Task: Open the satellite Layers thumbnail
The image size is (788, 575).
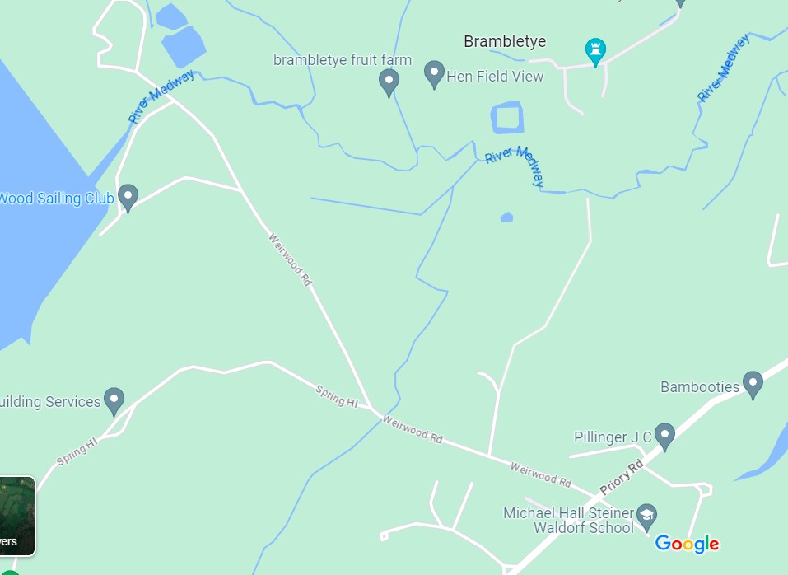Action: (16, 516)
